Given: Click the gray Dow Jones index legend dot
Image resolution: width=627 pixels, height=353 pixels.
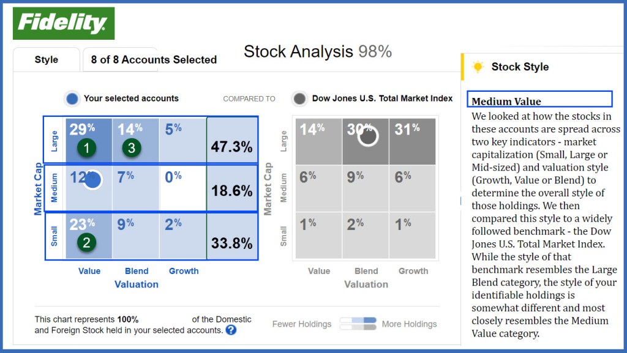Looking at the screenshot, I should (299, 98).
